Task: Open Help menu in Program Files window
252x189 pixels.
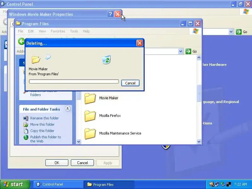Action: pos(86,31)
